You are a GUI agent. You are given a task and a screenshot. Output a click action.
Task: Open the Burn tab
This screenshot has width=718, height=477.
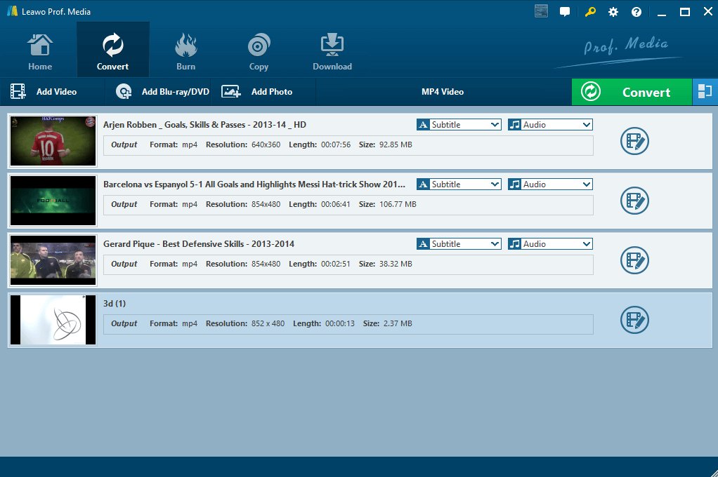coord(186,52)
